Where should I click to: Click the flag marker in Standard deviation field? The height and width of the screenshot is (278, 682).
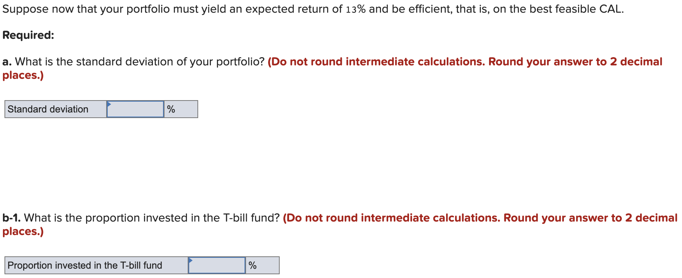point(109,105)
